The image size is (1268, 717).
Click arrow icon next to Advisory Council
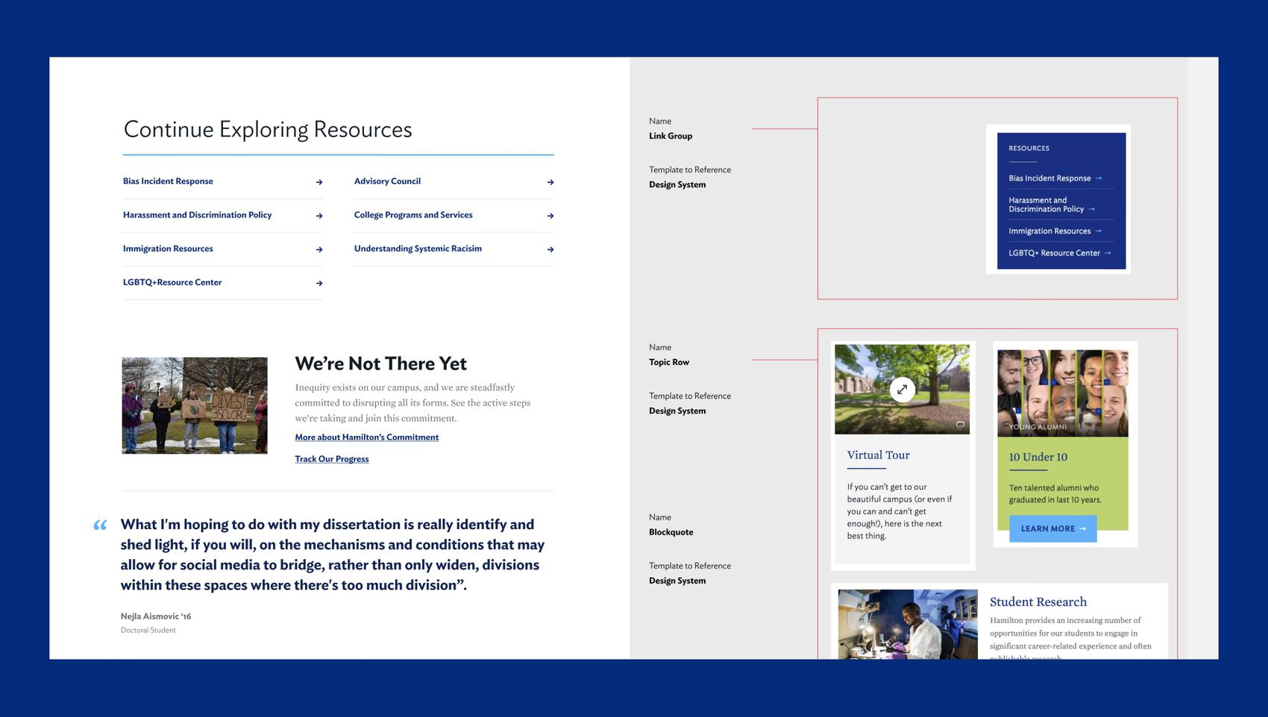click(x=550, y=182)
